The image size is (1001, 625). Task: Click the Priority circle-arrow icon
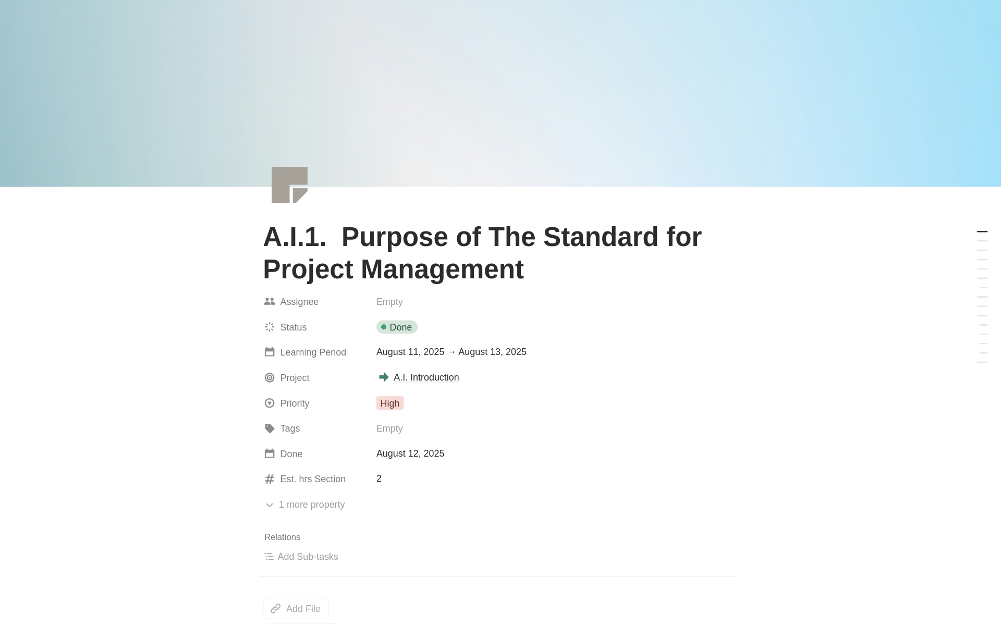pyautogui.click(x=270, y=403)
